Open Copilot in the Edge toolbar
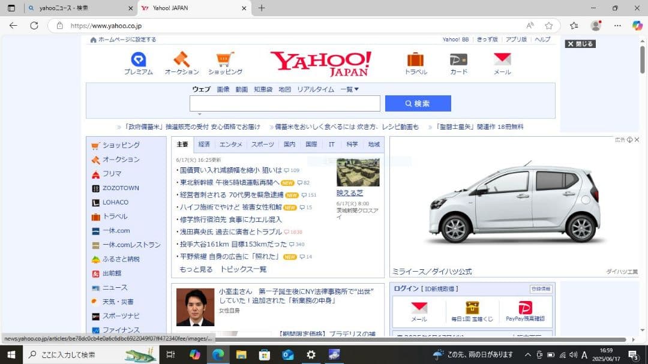Screen dimensions: 648x364 click(x=637, y=25)
